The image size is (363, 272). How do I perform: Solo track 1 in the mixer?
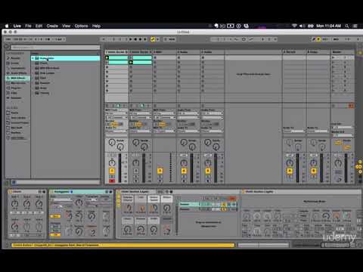pos(112,177)
